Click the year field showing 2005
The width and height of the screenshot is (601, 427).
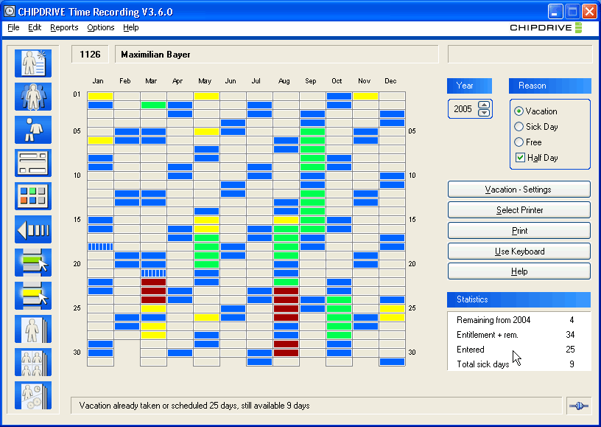coord(463,109)
